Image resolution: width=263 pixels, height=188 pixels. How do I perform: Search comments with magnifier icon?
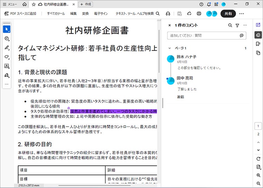click(x=230, y=25)
